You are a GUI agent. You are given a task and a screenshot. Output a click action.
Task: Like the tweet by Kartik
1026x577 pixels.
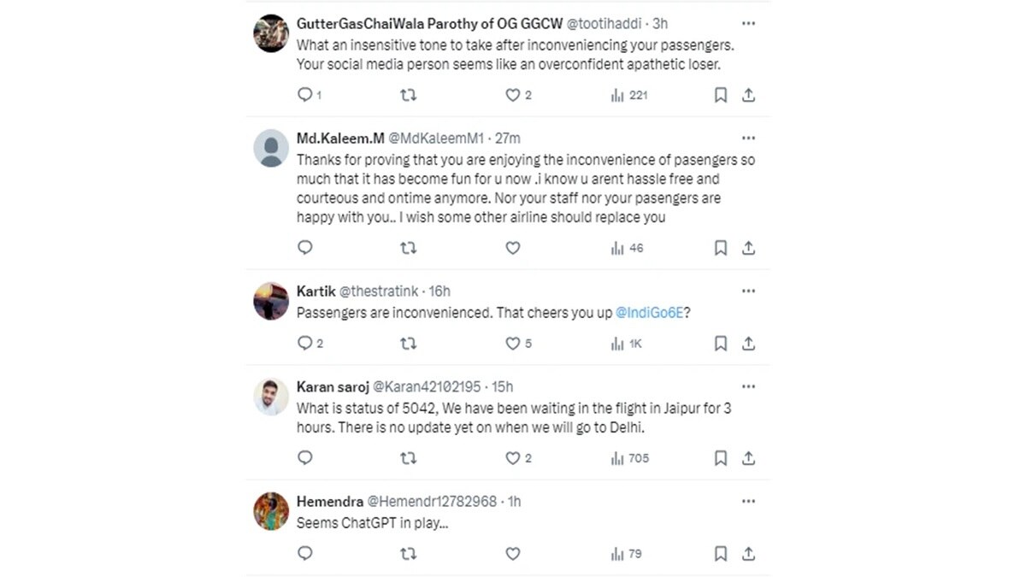[x=513, y=343]
